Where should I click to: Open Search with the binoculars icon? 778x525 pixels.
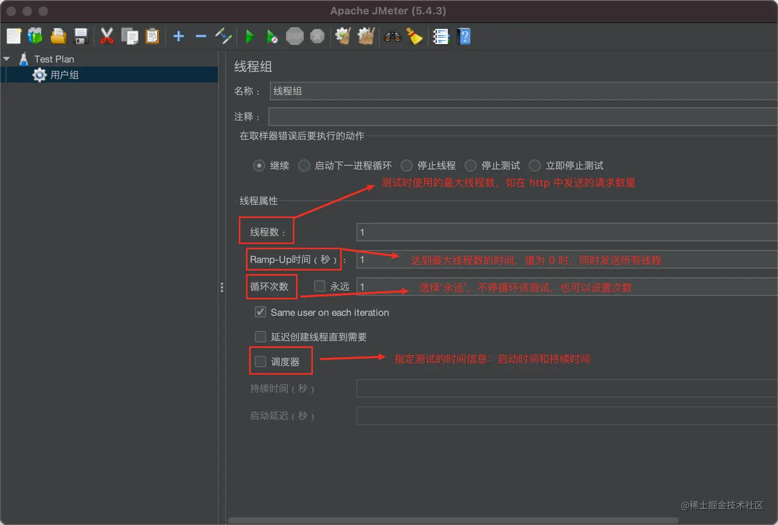392,36
